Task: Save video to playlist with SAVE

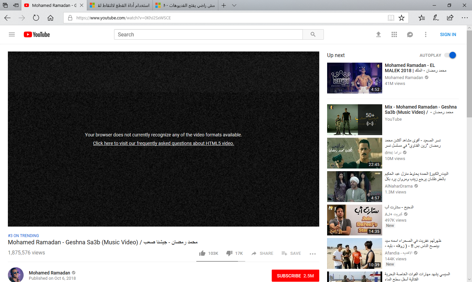Action: tap(291, 253)
